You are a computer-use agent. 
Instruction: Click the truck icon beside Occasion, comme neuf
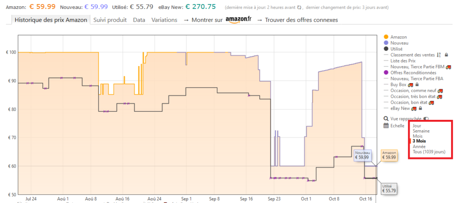coord(440,91)
